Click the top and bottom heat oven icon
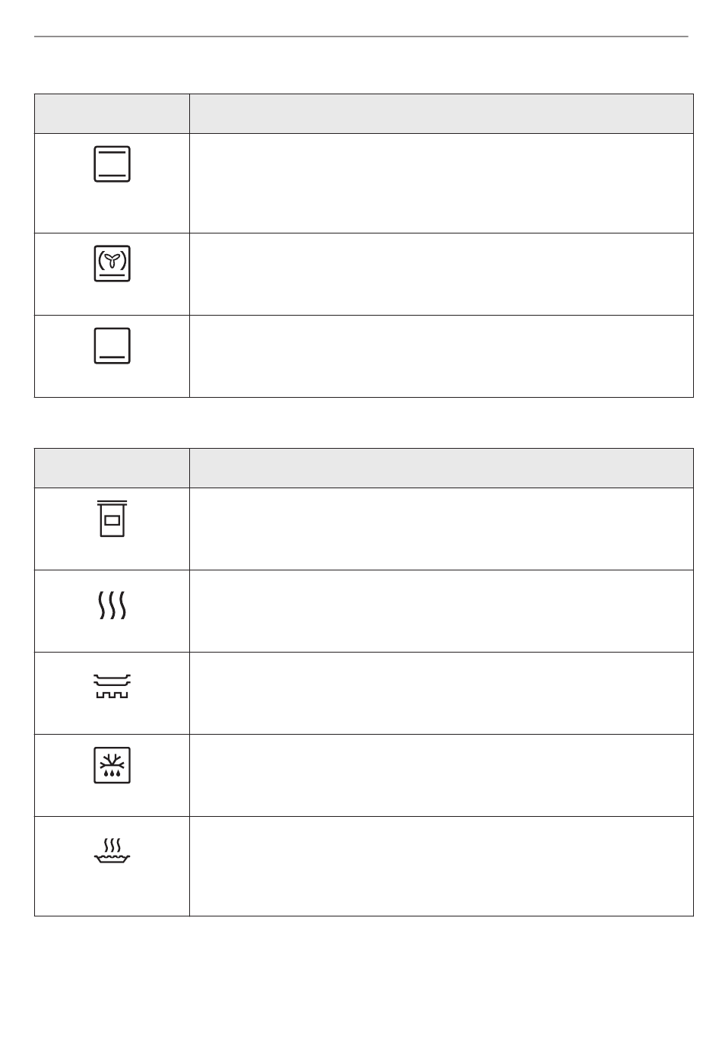This screenshot has width=722, height=1045. pyautogui.click(x=112, y=164)
